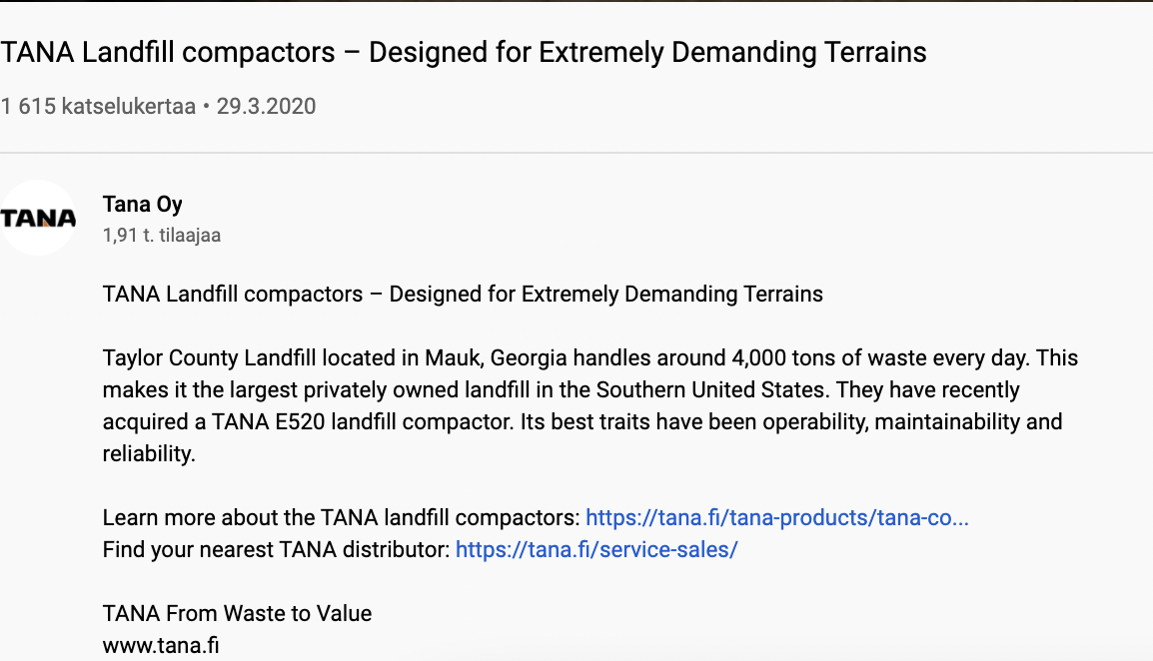Click the 1,91 t. tilaajaa subscriber count
1153x661 pixels.
tap(161, 236)
